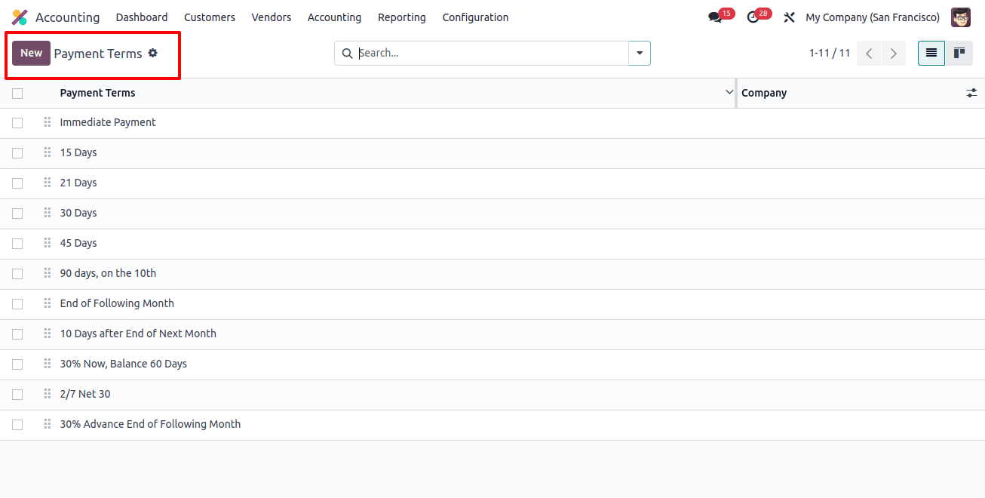Go to next page arrow
The height and width of the screenshot is (498, 985).
coord(894,54)
